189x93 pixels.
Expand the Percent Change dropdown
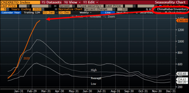point(114,9)
